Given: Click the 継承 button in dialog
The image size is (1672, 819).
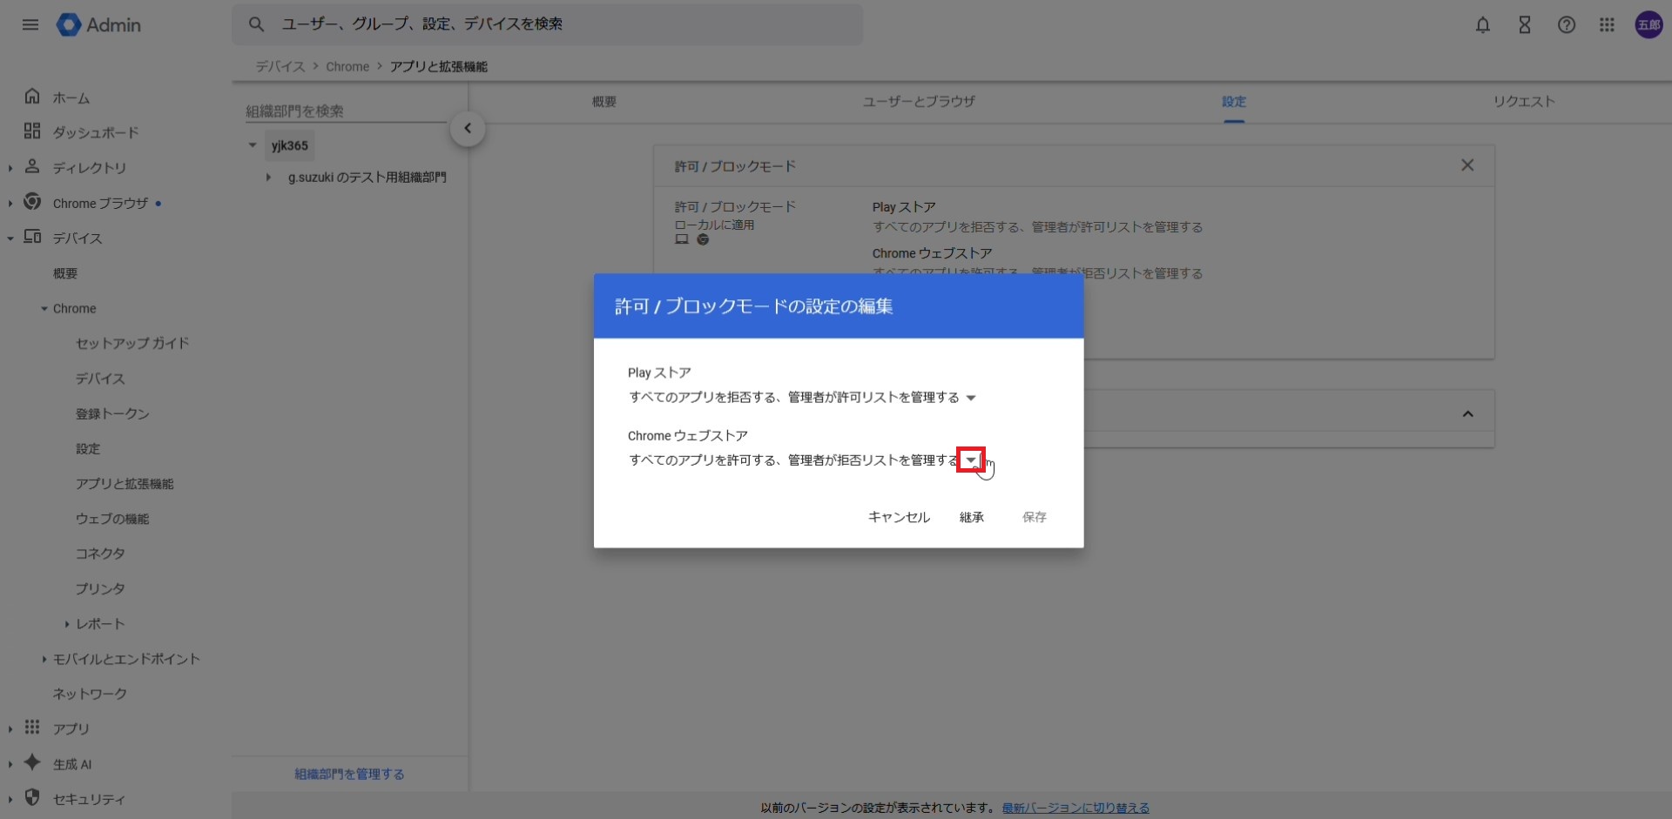Looking at the screenshot, I should pyautogui.click(x=971, y=517).
